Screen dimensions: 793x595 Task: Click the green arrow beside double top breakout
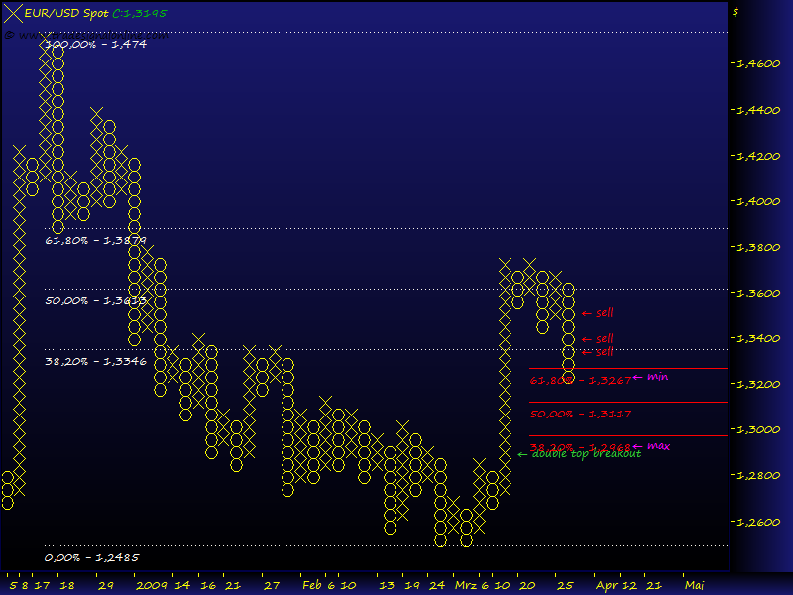tap(521, 454)
